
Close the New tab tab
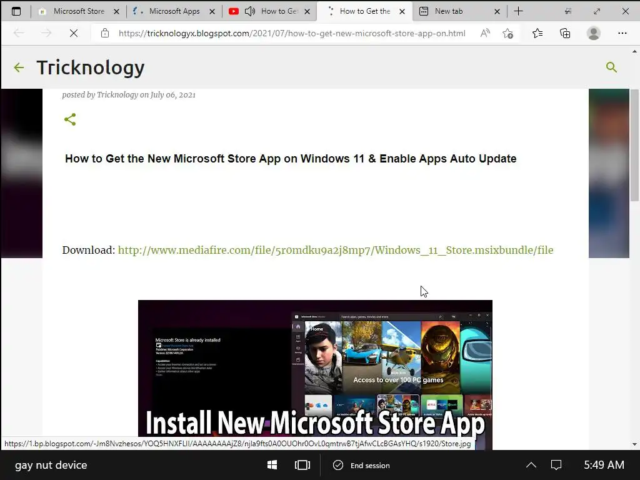click(497, 11)
